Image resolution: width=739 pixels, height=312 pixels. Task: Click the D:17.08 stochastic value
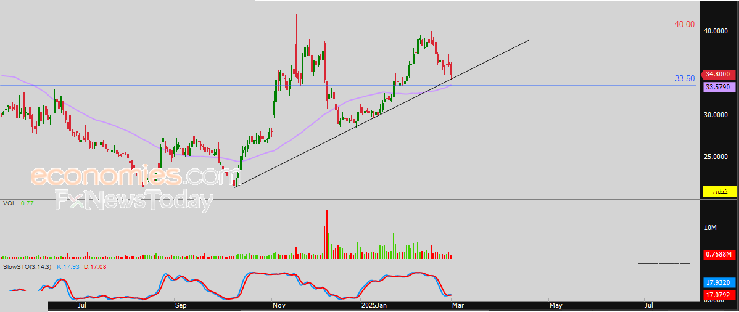coord(95,267)
